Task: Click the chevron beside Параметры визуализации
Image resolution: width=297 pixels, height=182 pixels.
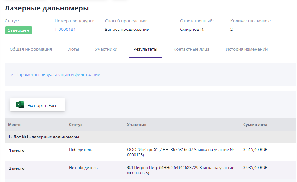Action: [x=12, y=75]
